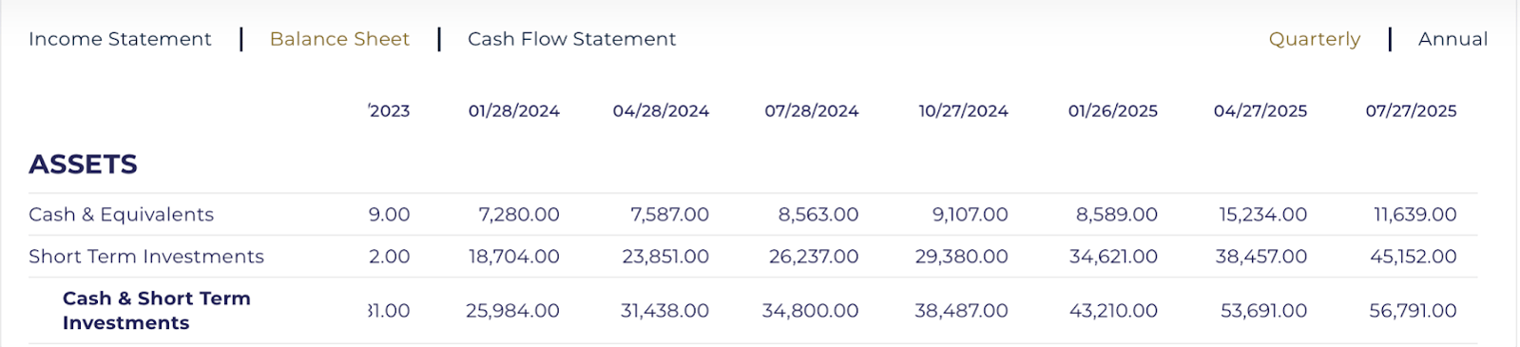Switch to Cash Flow Statement tab

click(571, 39)
